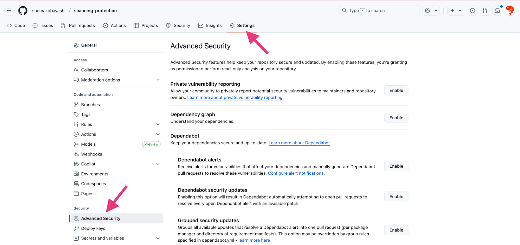Switch to the Code tab

(16, 25)
